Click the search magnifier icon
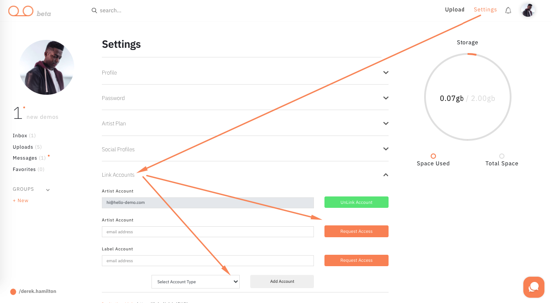551x303 pixels. [x=94, y=11]
